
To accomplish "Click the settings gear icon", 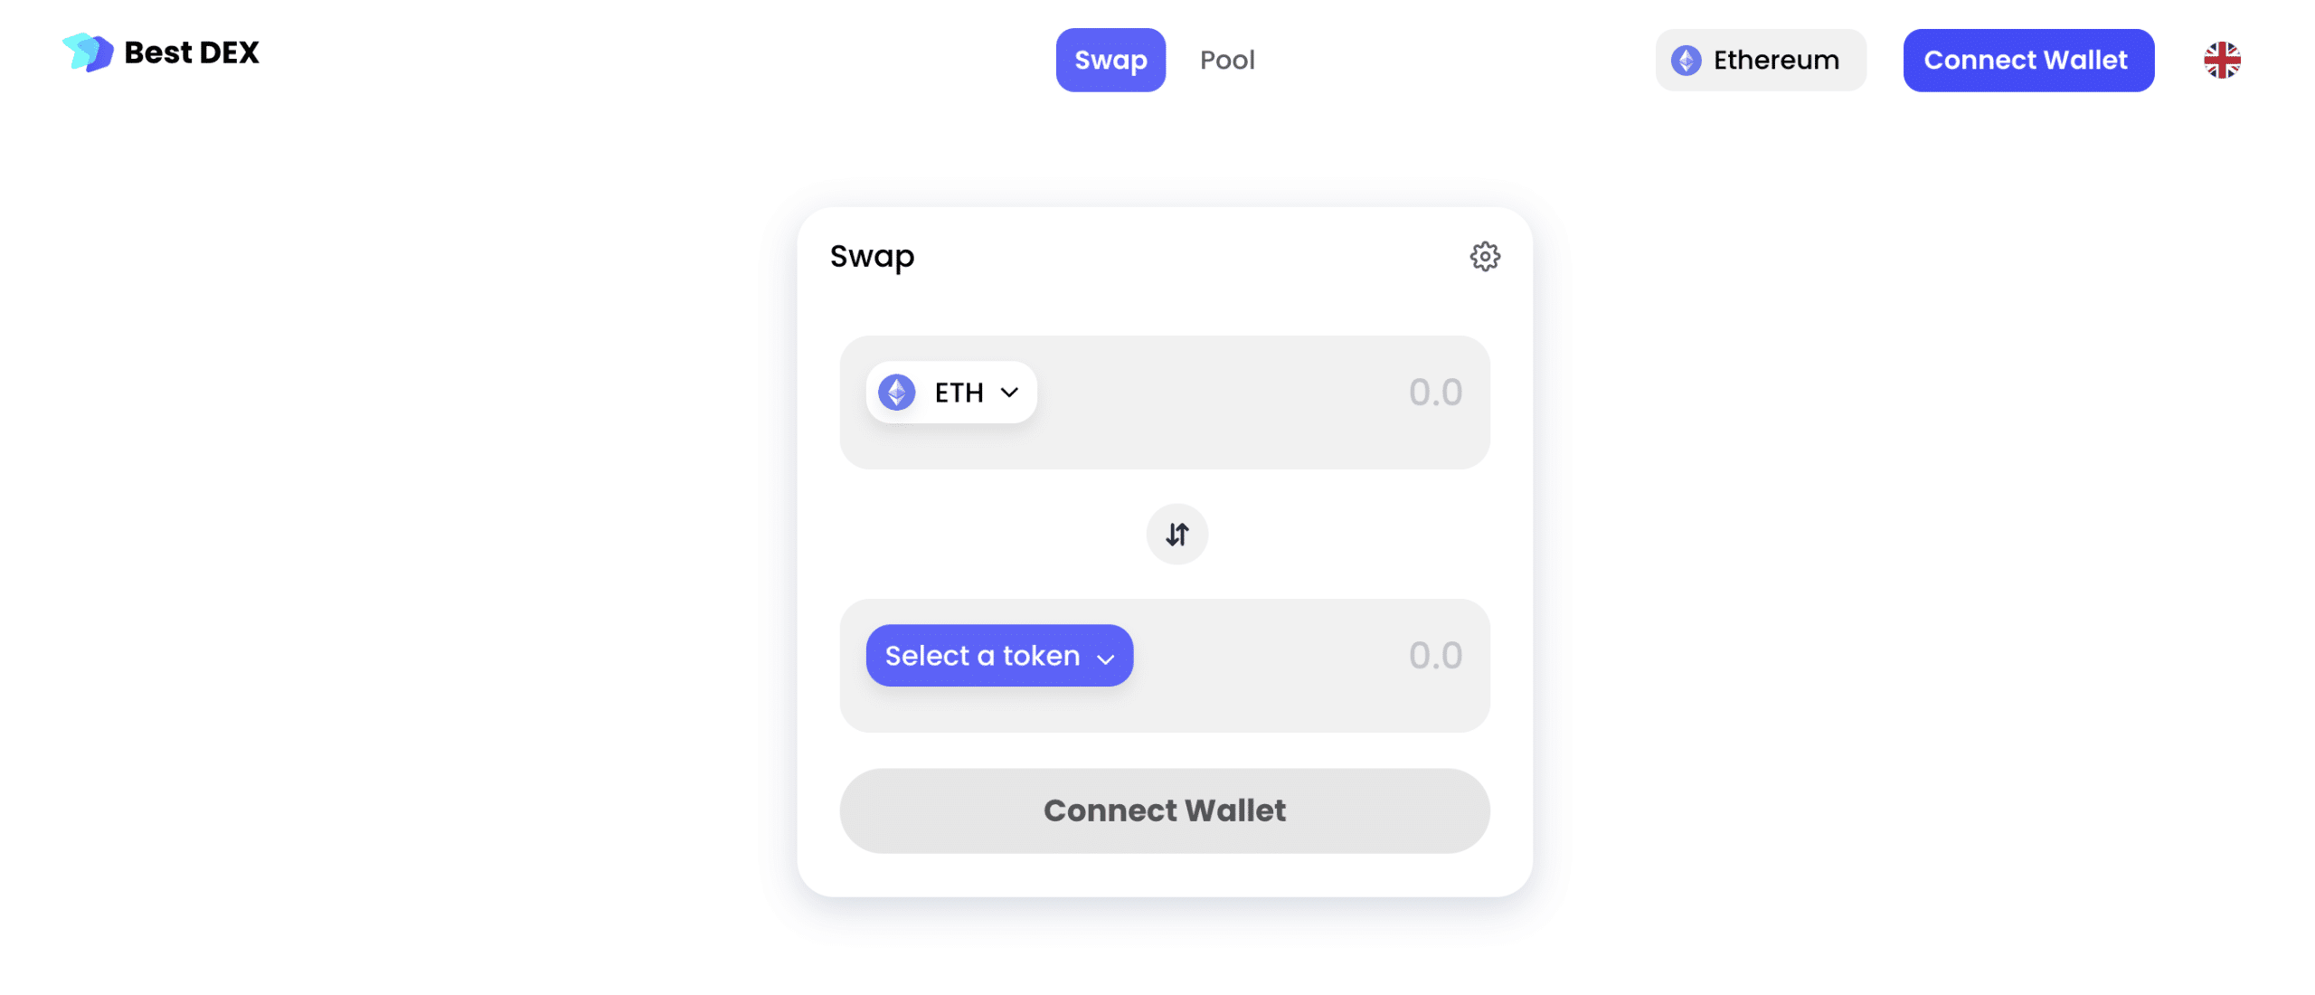I will 1485,255.
